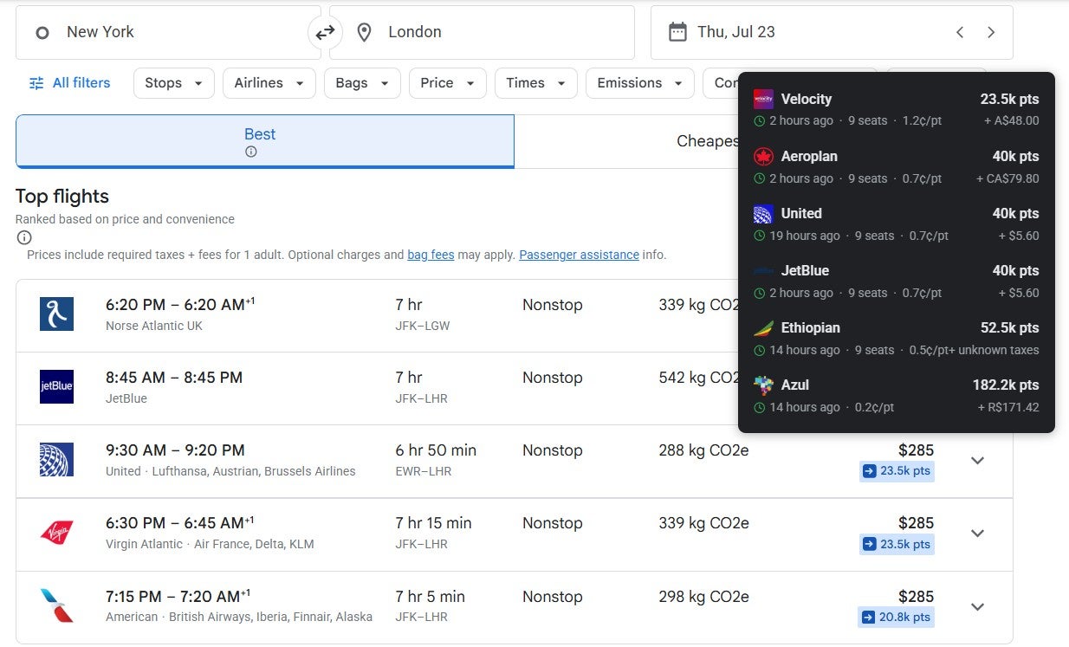Expand United 9:30 AM flight details
The height and width of the screenshot is (647, 1069).
pos(978,461)
